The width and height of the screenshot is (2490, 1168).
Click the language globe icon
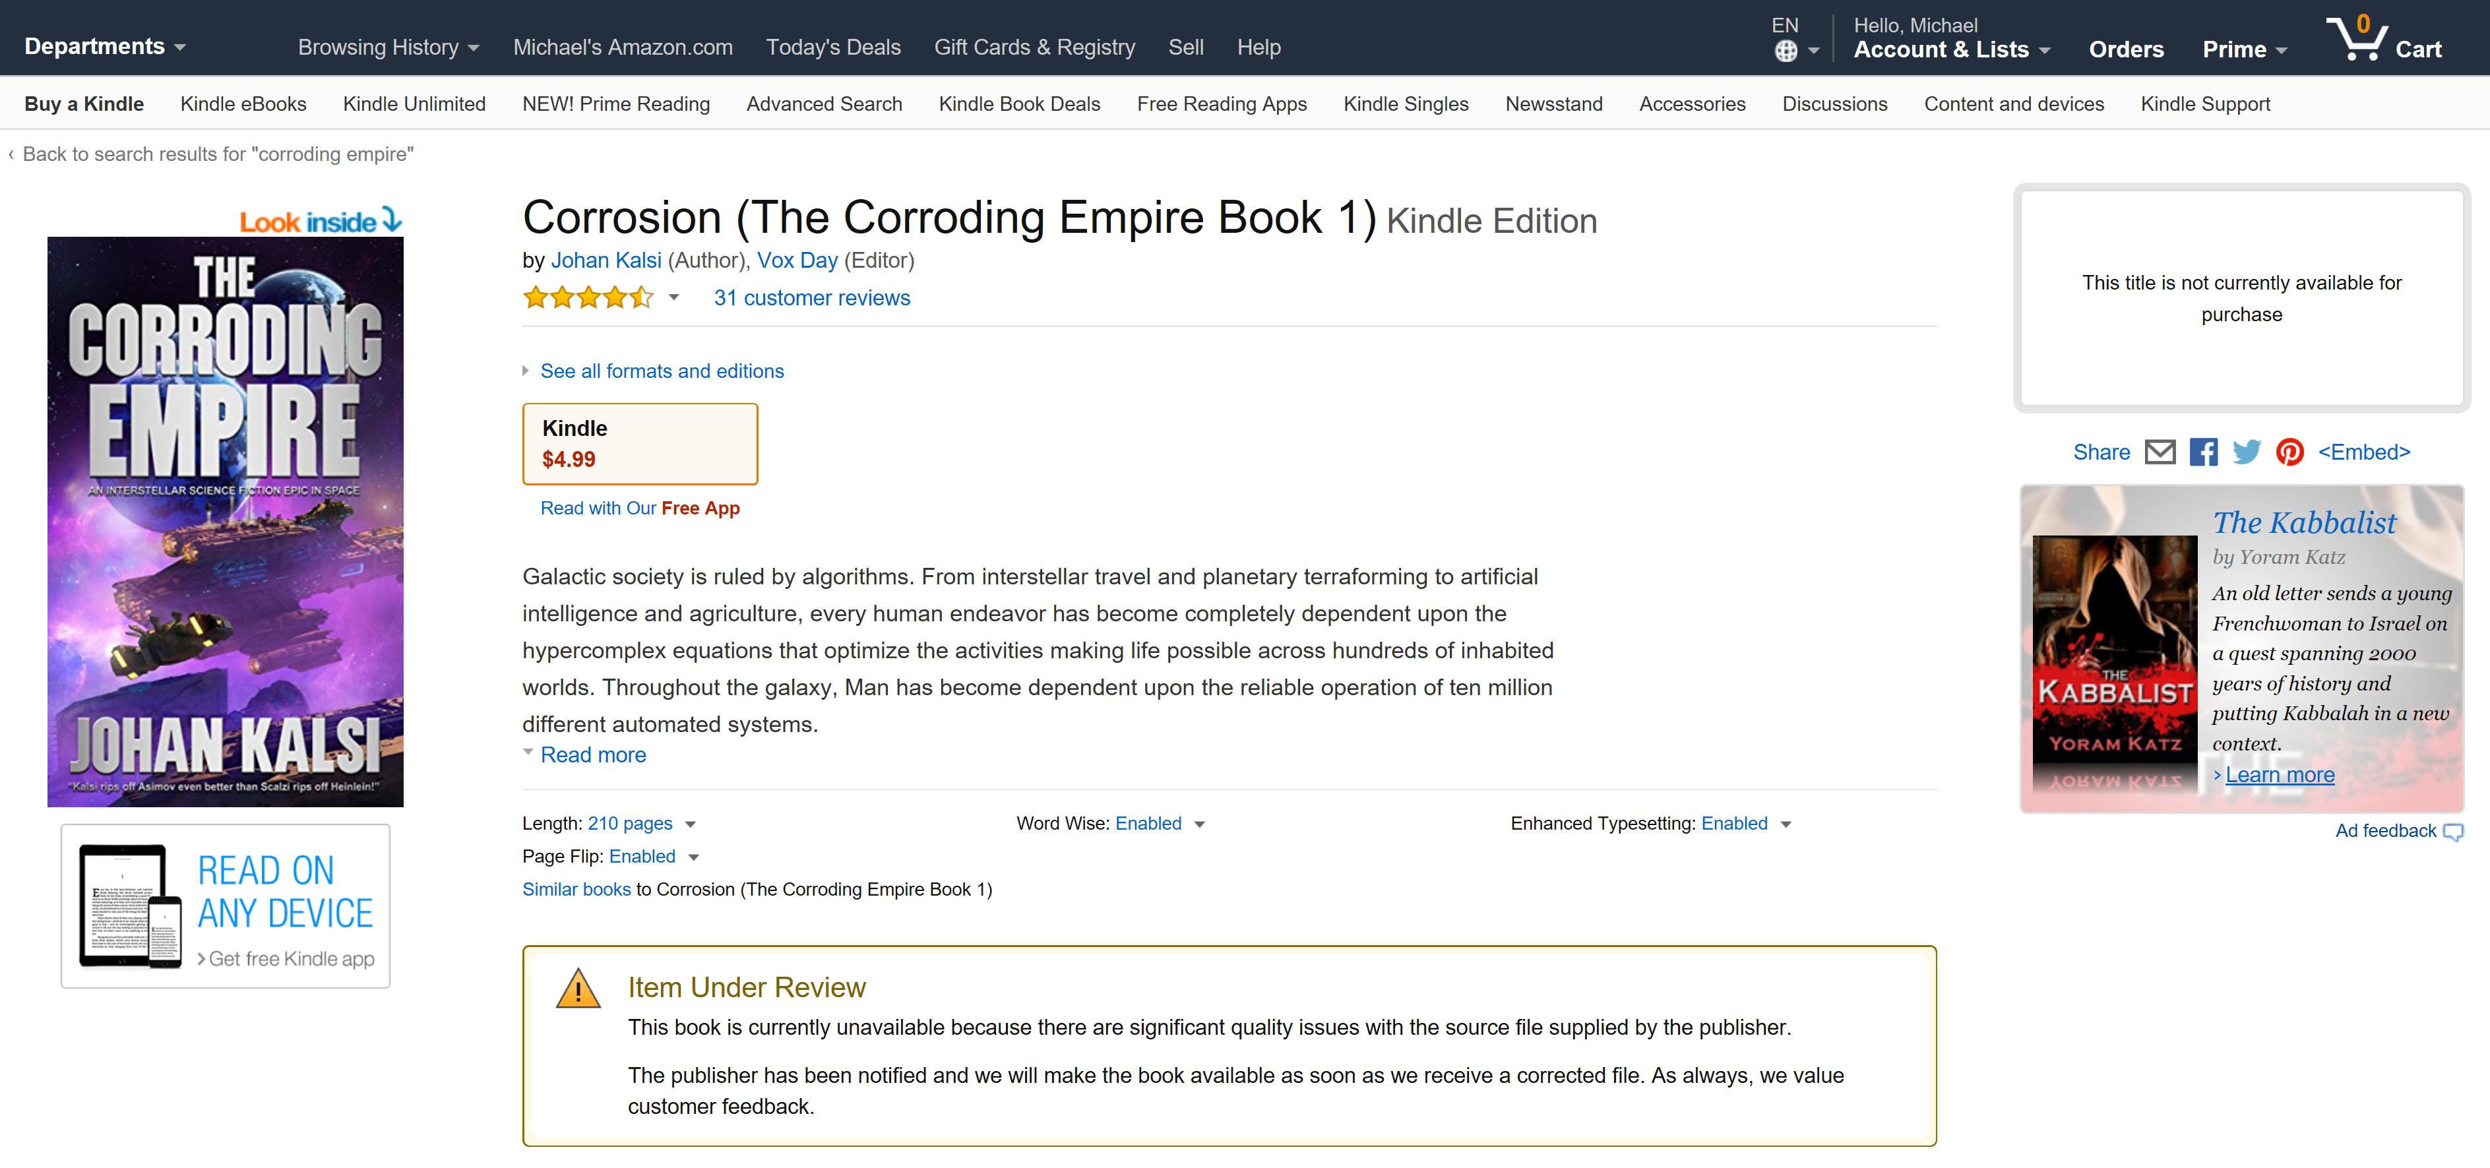click(1786, 51)
